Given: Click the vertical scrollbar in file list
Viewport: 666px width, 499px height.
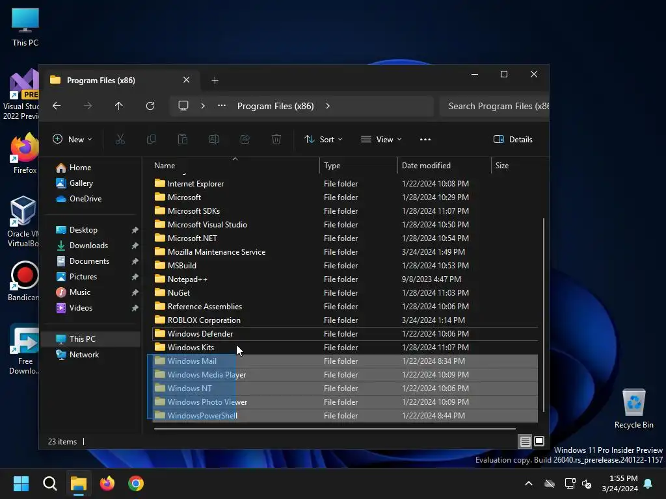Looking at the screenshot, I should point(544,315).
